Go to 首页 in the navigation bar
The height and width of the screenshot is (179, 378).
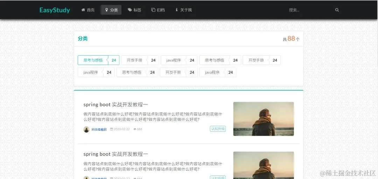pyautogui.click(x=88, y=10)
